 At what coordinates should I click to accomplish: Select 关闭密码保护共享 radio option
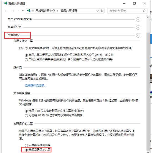(x=26, y=150)
